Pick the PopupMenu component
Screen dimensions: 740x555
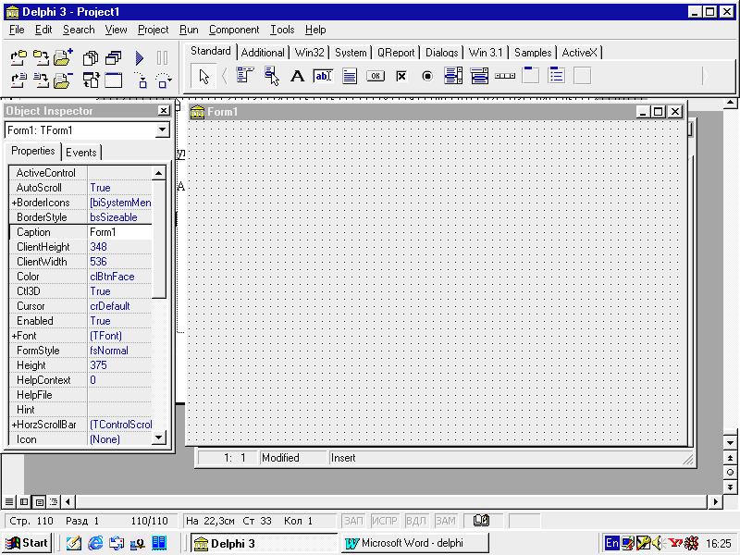point(271,76)
